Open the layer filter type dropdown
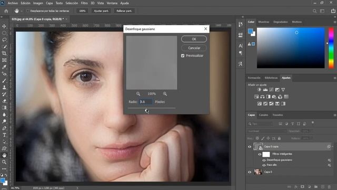This screenshot has height=190, width=337. pos(260,124)
